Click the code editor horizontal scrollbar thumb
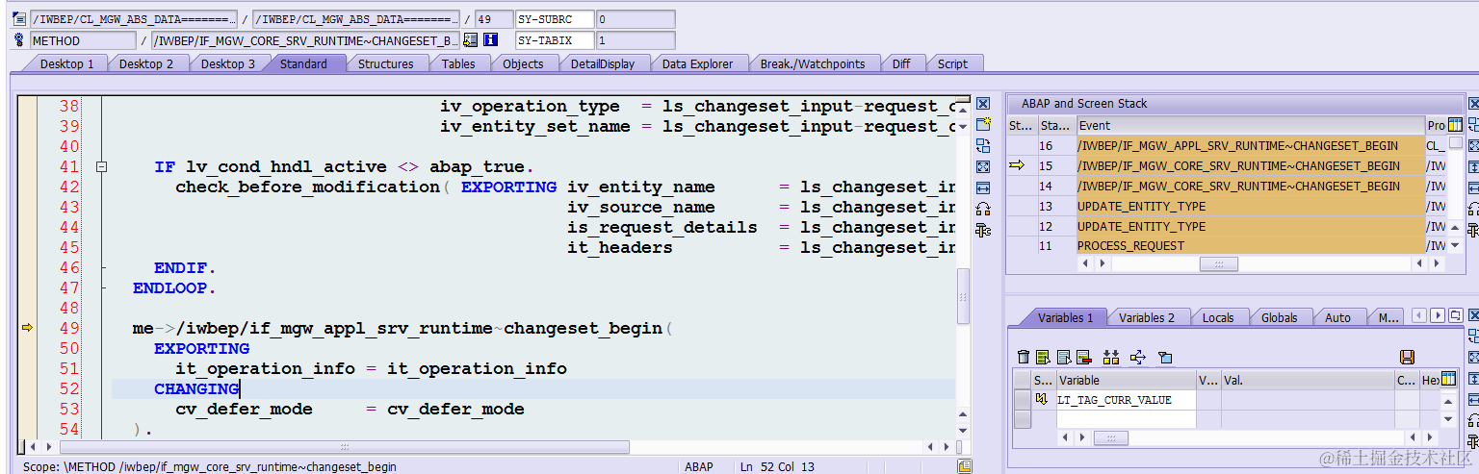Image resolution: width=1479 pixels, height=474 pixels. tap(347, 447)
